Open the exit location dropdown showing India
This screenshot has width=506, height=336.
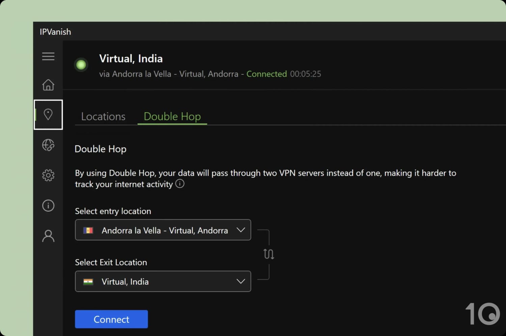click(x=163, y=281)
